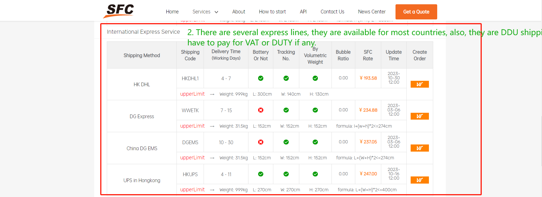Click the Shipping Method column header
Image resolution: width=542 pixels, height=197 pixels.
pos(142,55)
